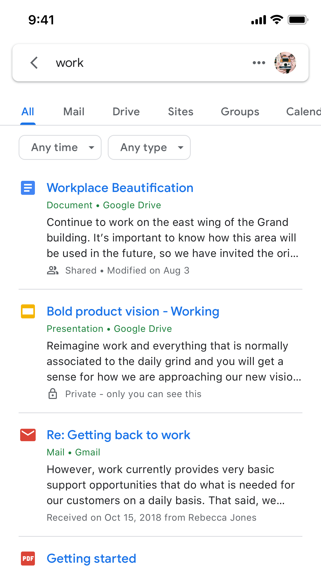Open the Groups tab
Image resolution: width=321 pixels, height=572 pixels.
point(240,112)
